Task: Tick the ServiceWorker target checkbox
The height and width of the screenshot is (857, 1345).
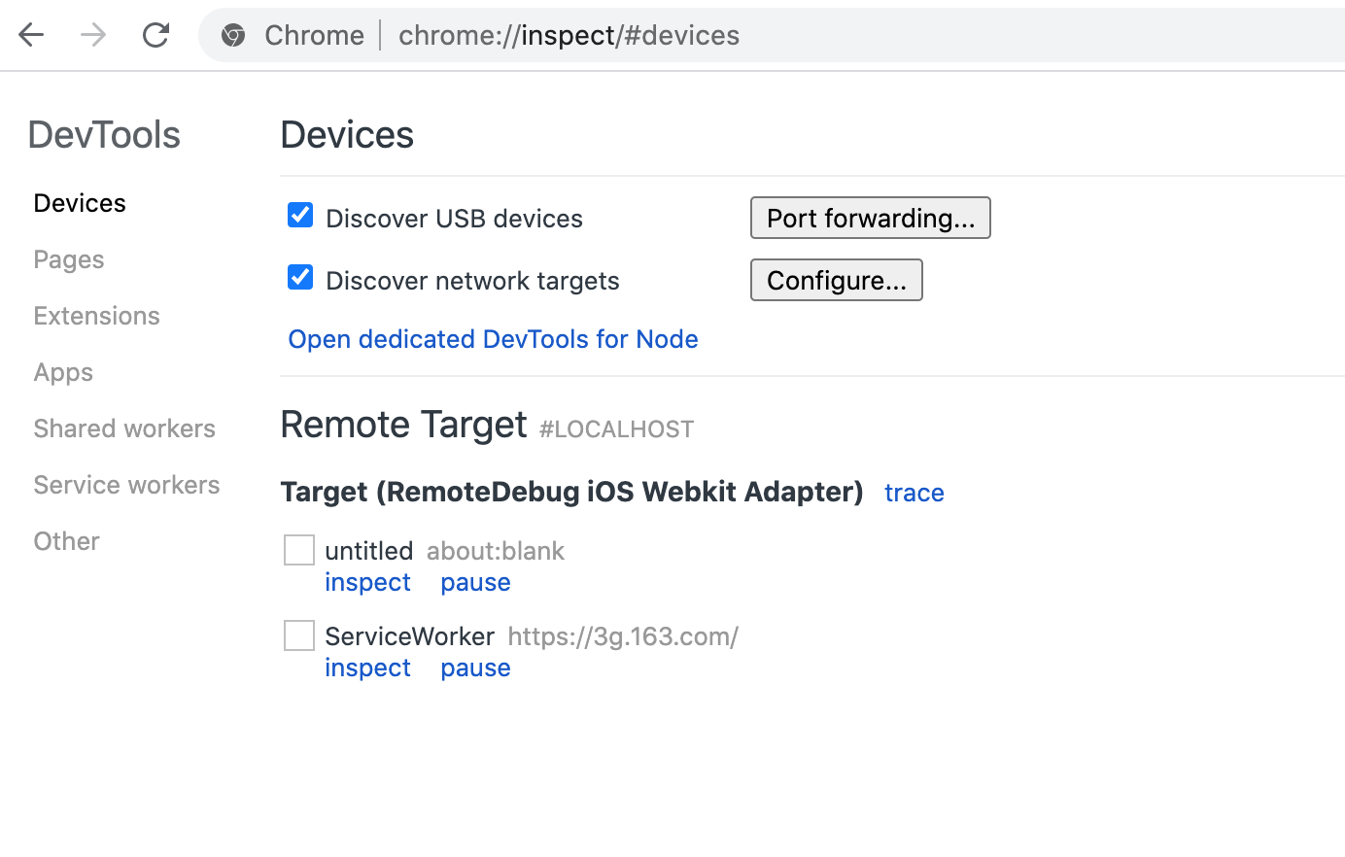Action: click(x=299, y=635)
